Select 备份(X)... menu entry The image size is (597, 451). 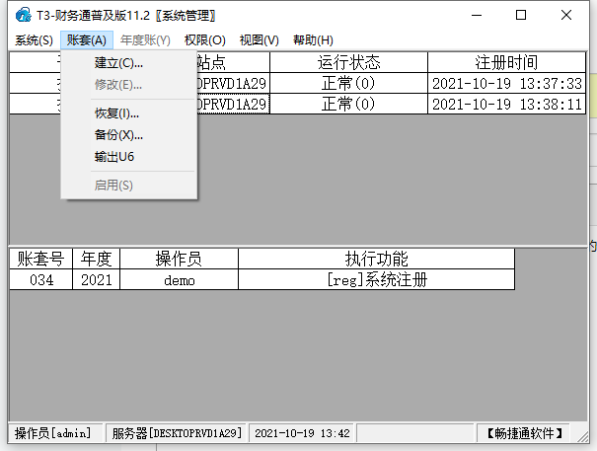point(129,135)
